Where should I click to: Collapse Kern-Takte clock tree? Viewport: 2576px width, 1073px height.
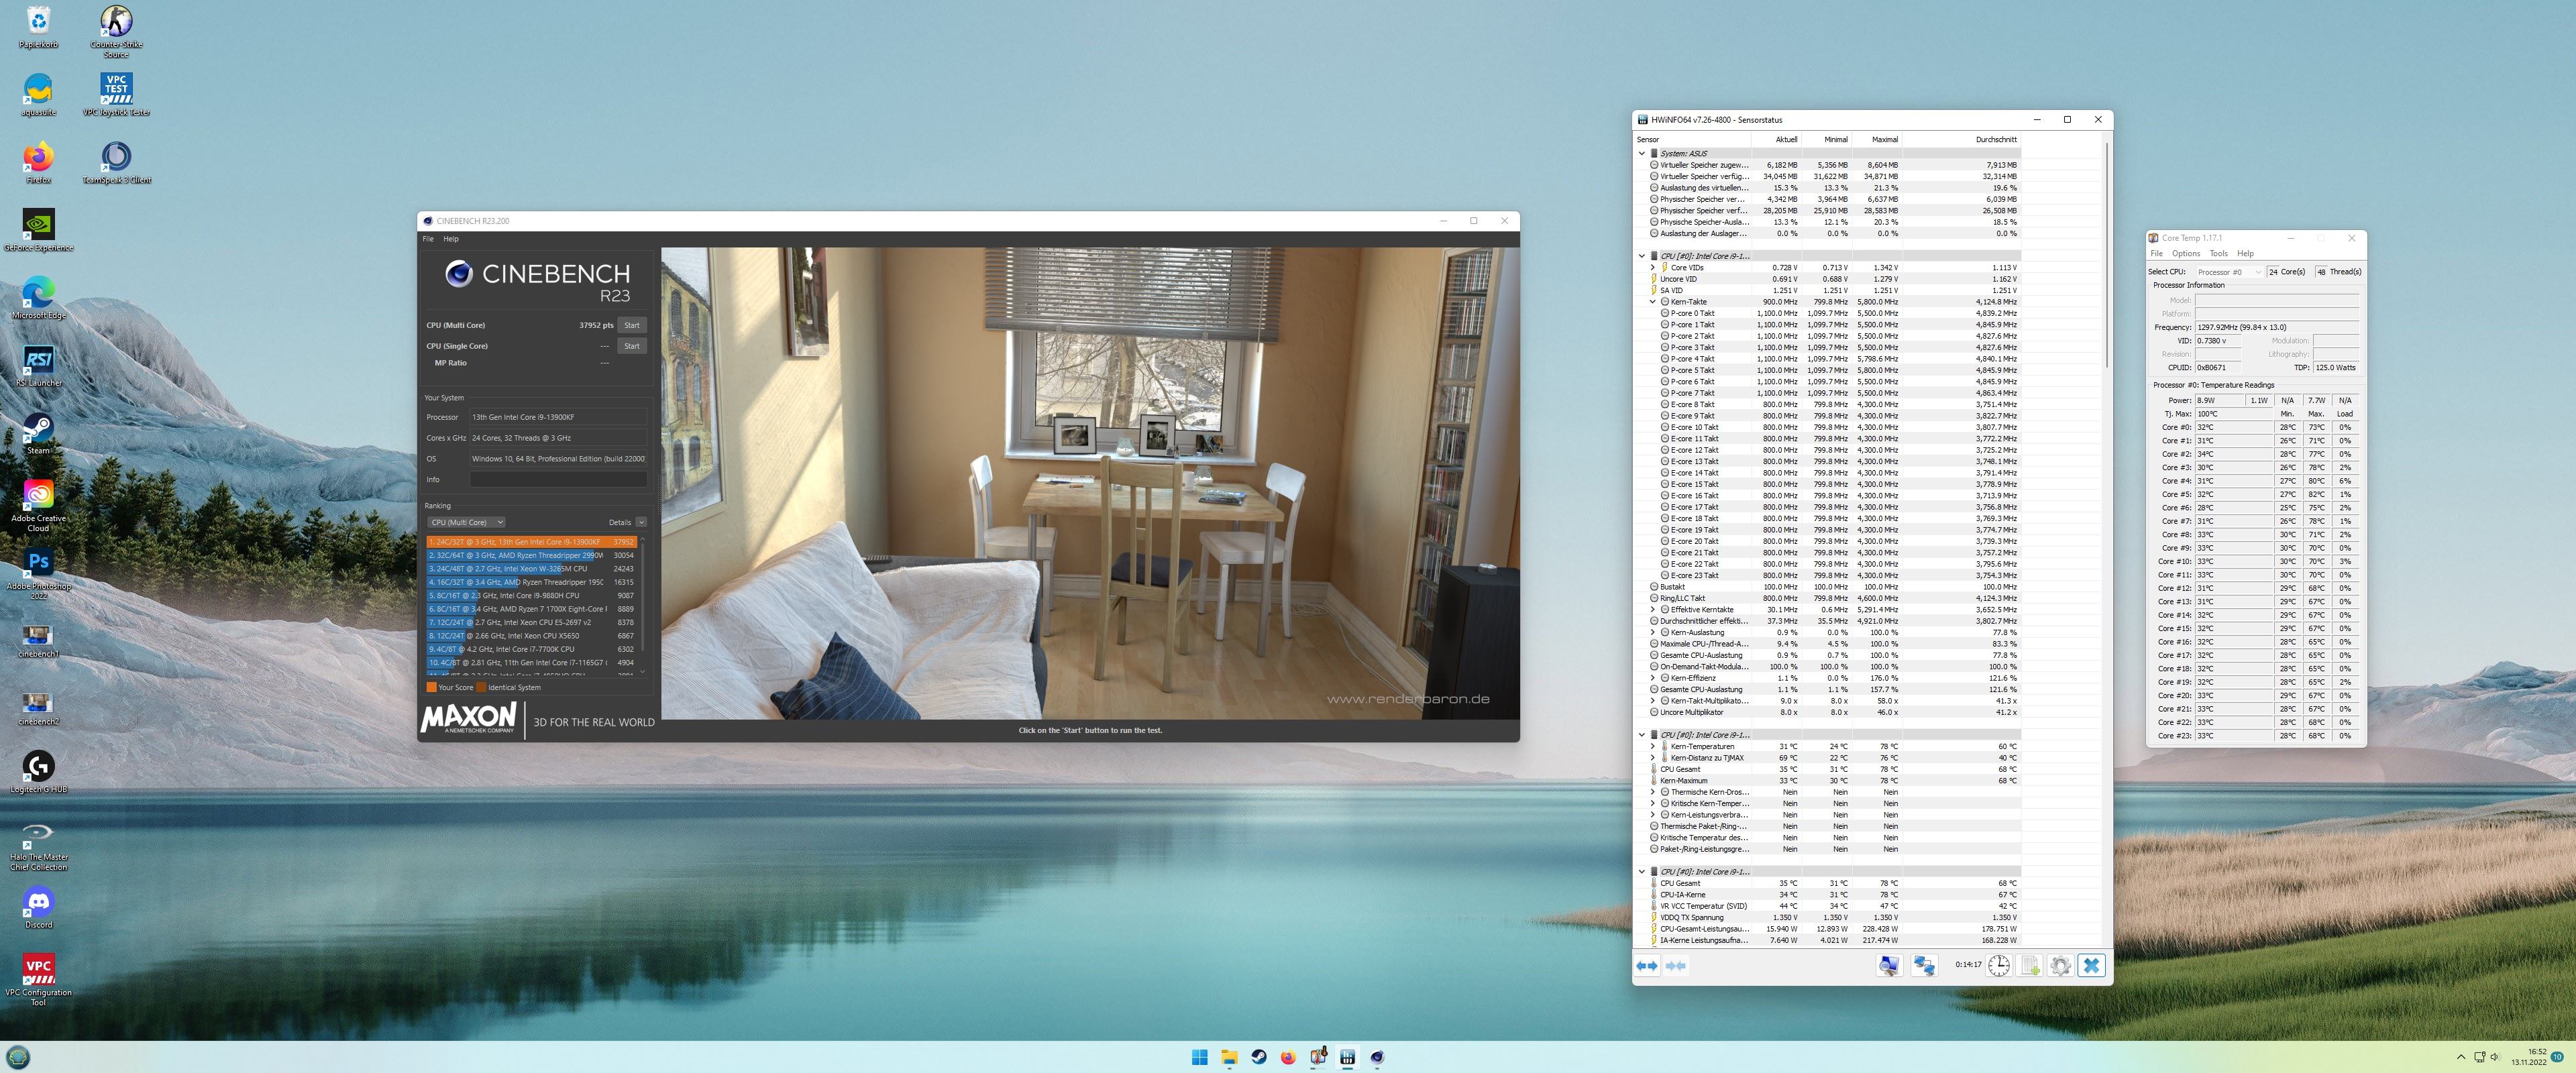[1652, 302]
